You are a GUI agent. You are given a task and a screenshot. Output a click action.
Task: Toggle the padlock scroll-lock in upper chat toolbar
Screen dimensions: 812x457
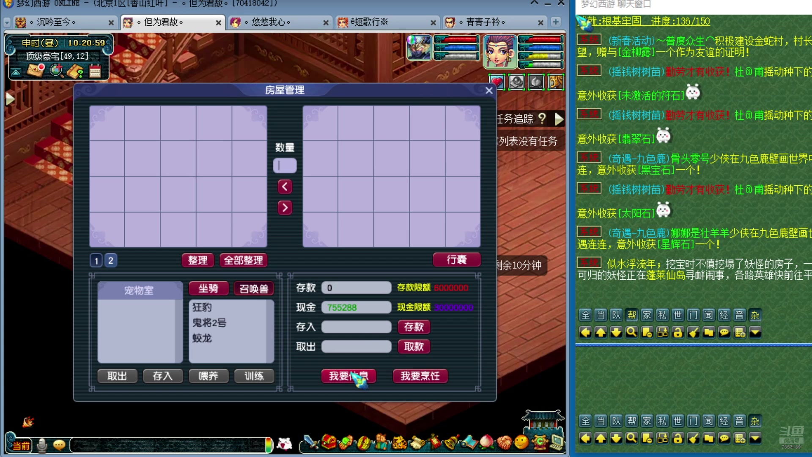coord(678,333)
